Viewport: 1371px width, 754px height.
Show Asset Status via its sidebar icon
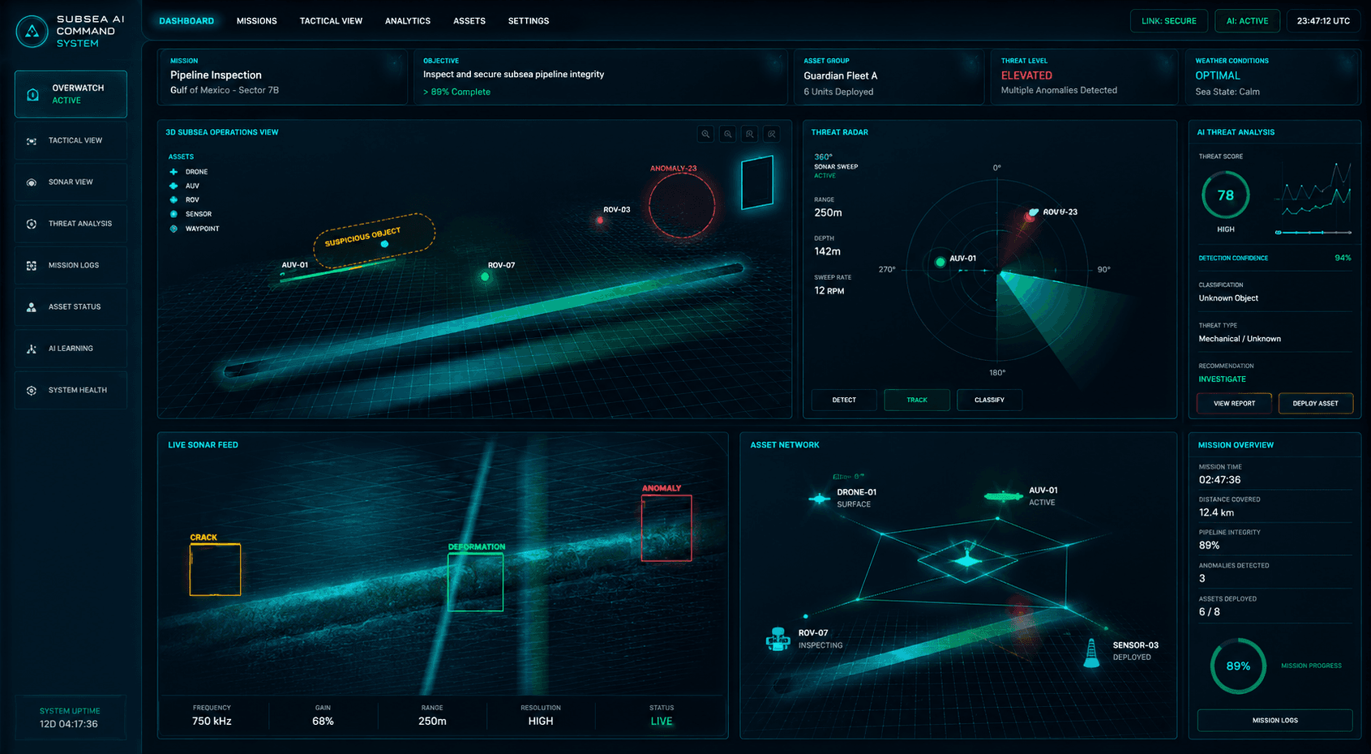(x=32, y=307)
